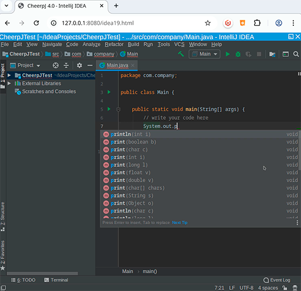Bookmark the page with the star icon

[208, 23]
